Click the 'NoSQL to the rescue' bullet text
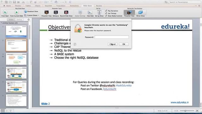 [x=68, y=51]
